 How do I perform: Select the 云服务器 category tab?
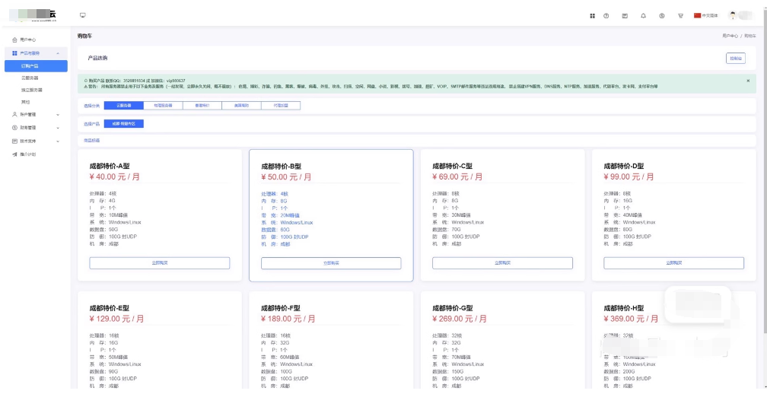click(x=124, y=106)
